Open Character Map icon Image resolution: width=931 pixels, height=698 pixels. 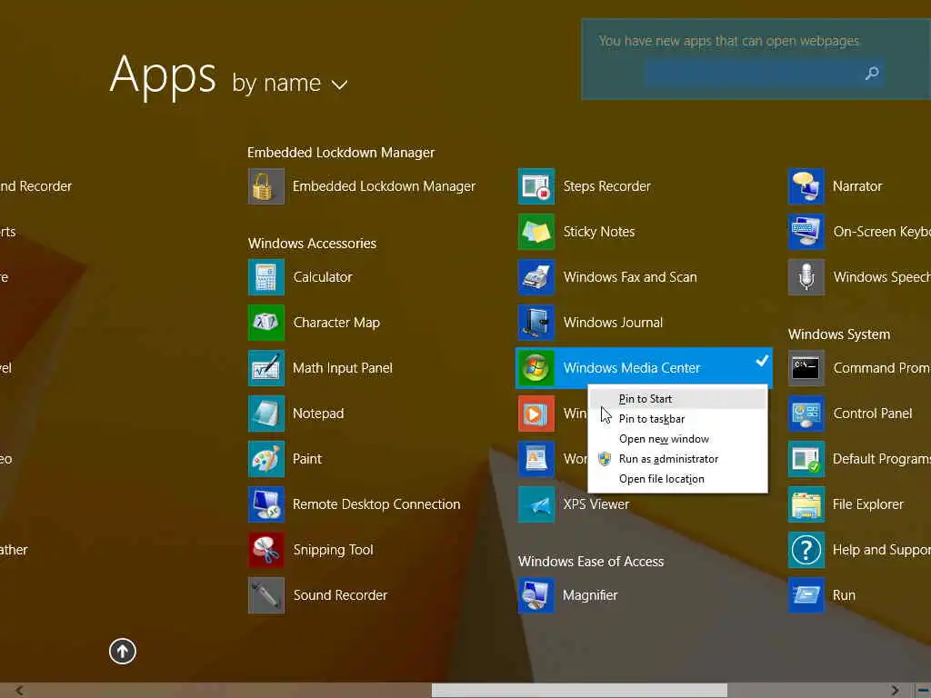(266, 323)
